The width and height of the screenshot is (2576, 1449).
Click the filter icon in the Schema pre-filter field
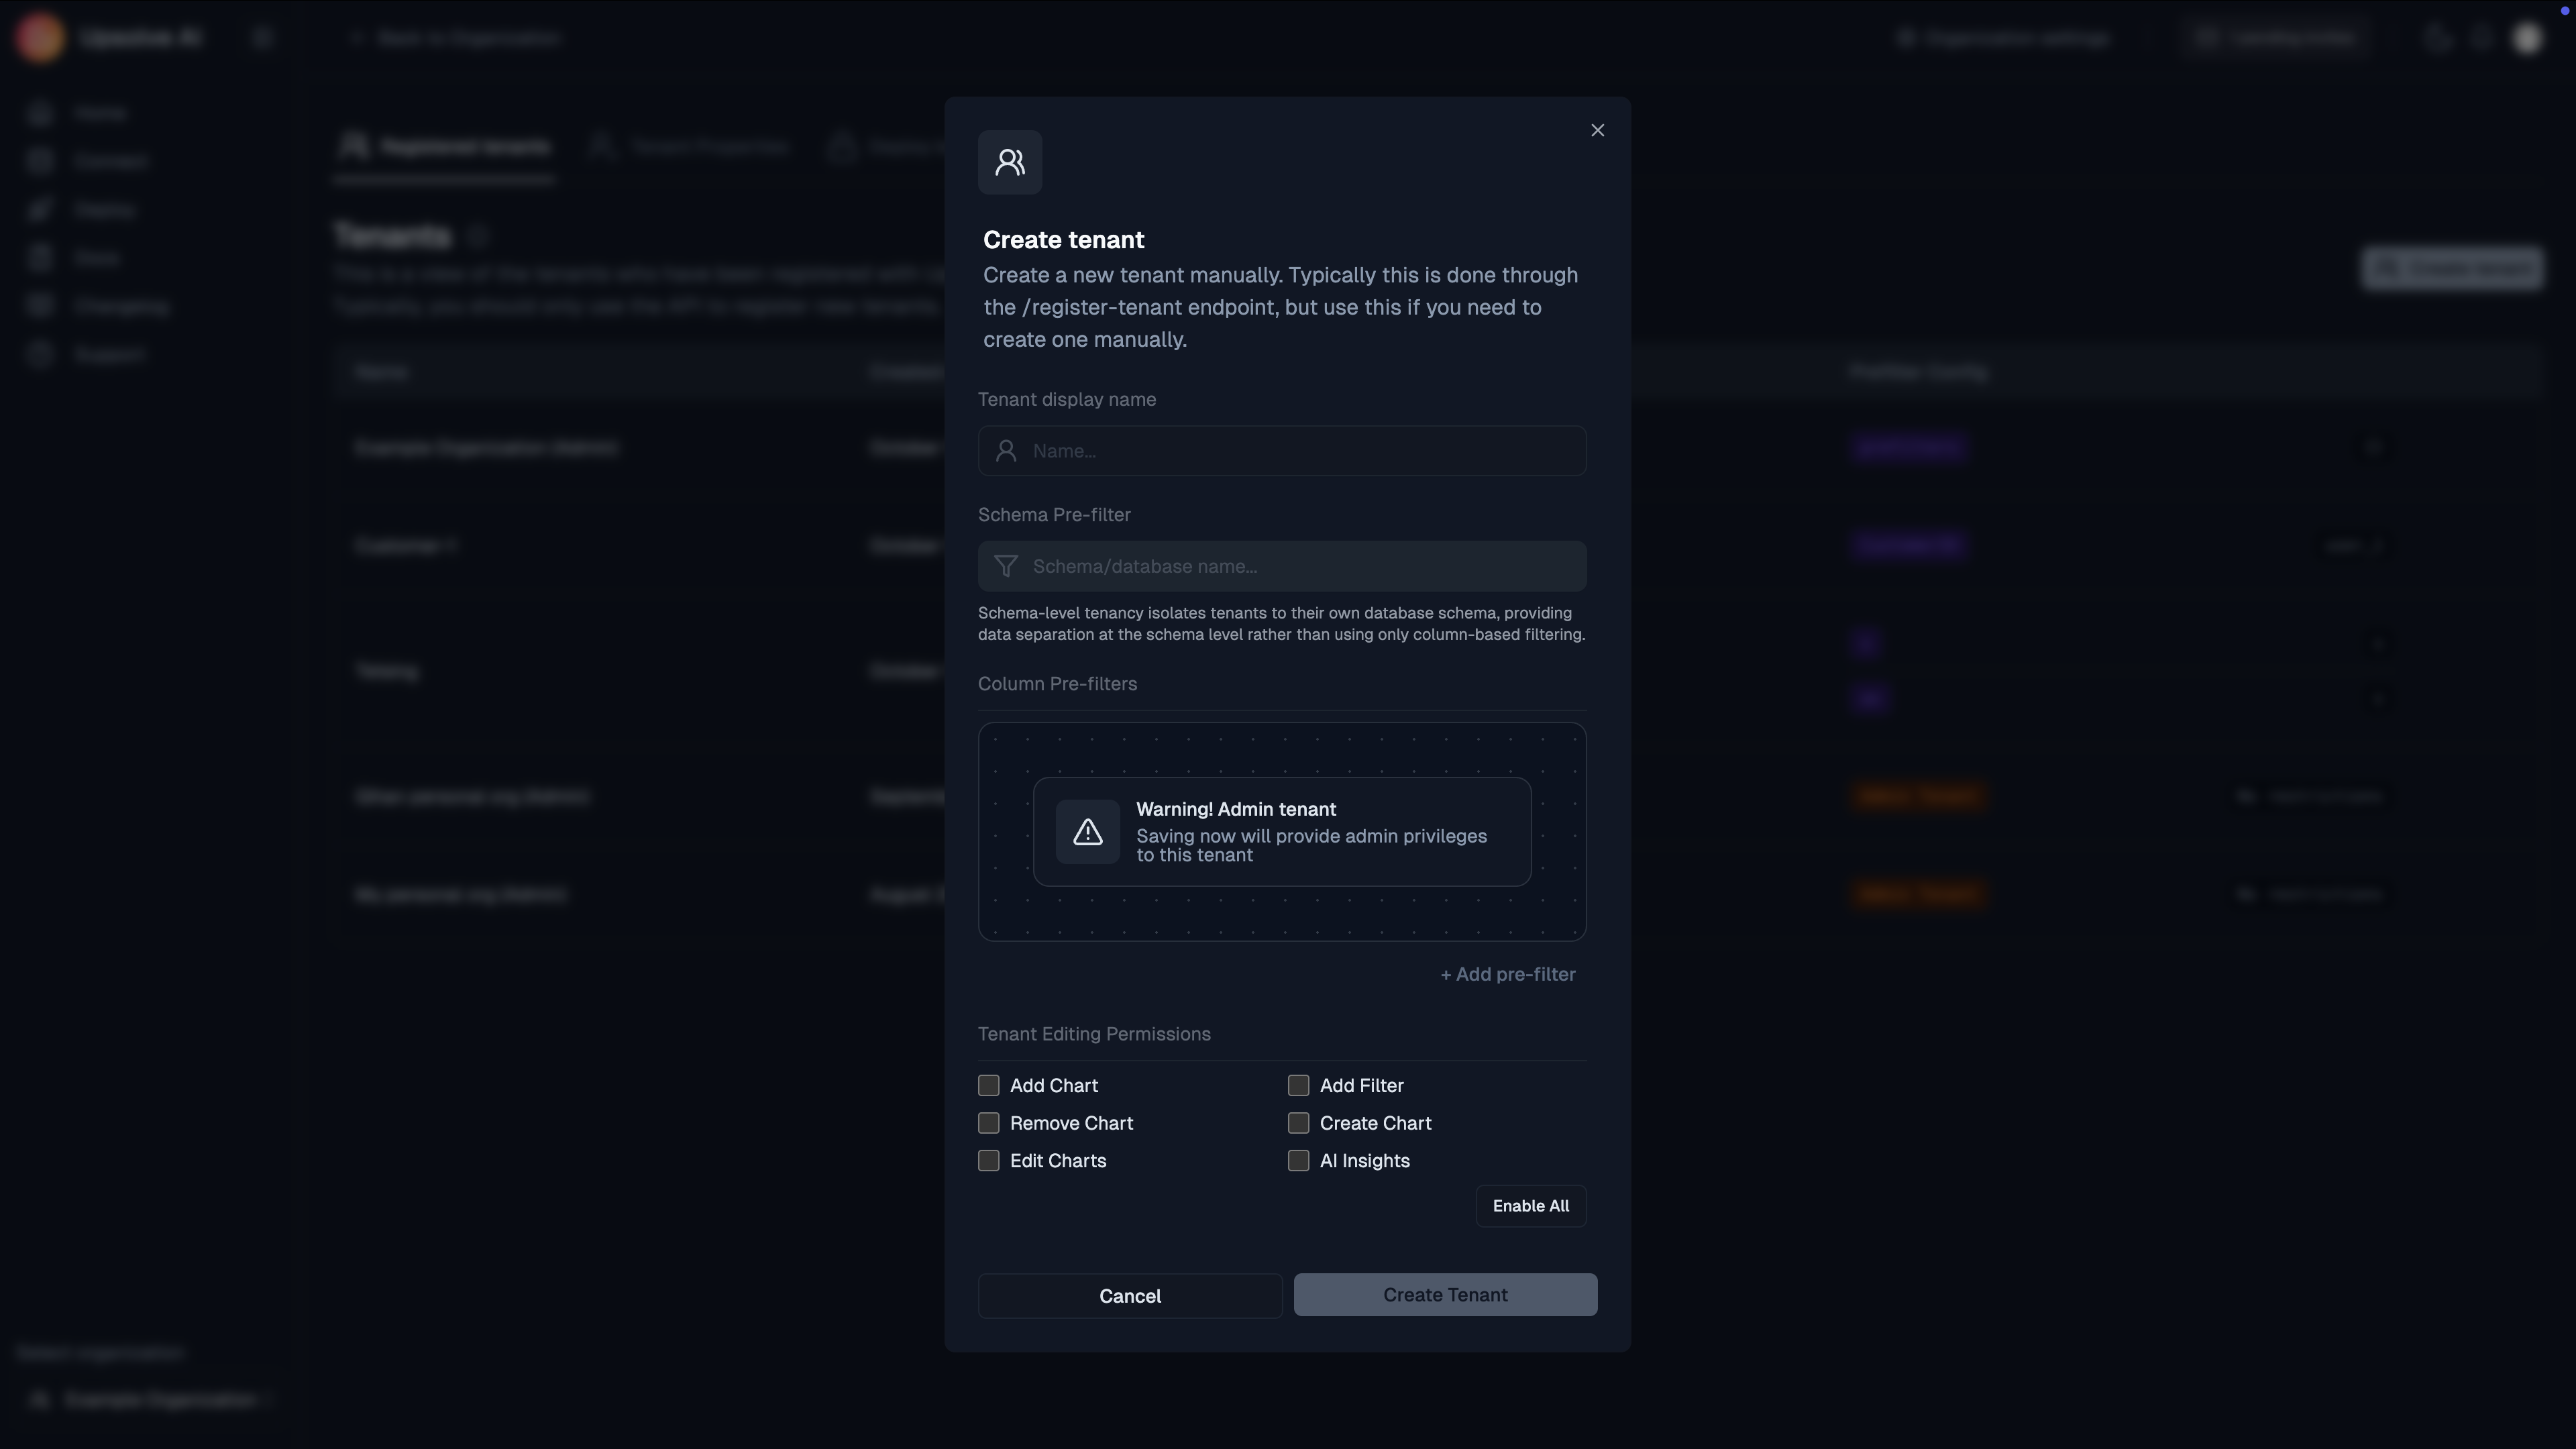click(1006, 566)
